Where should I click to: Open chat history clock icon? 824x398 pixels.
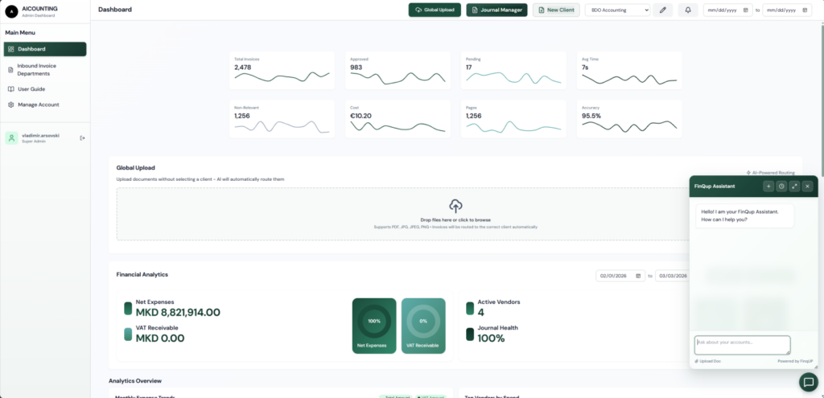click(781, 186)
